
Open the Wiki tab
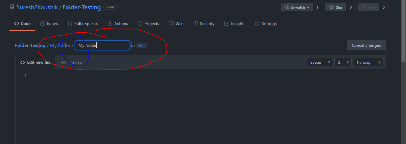(x=176, y=24)
